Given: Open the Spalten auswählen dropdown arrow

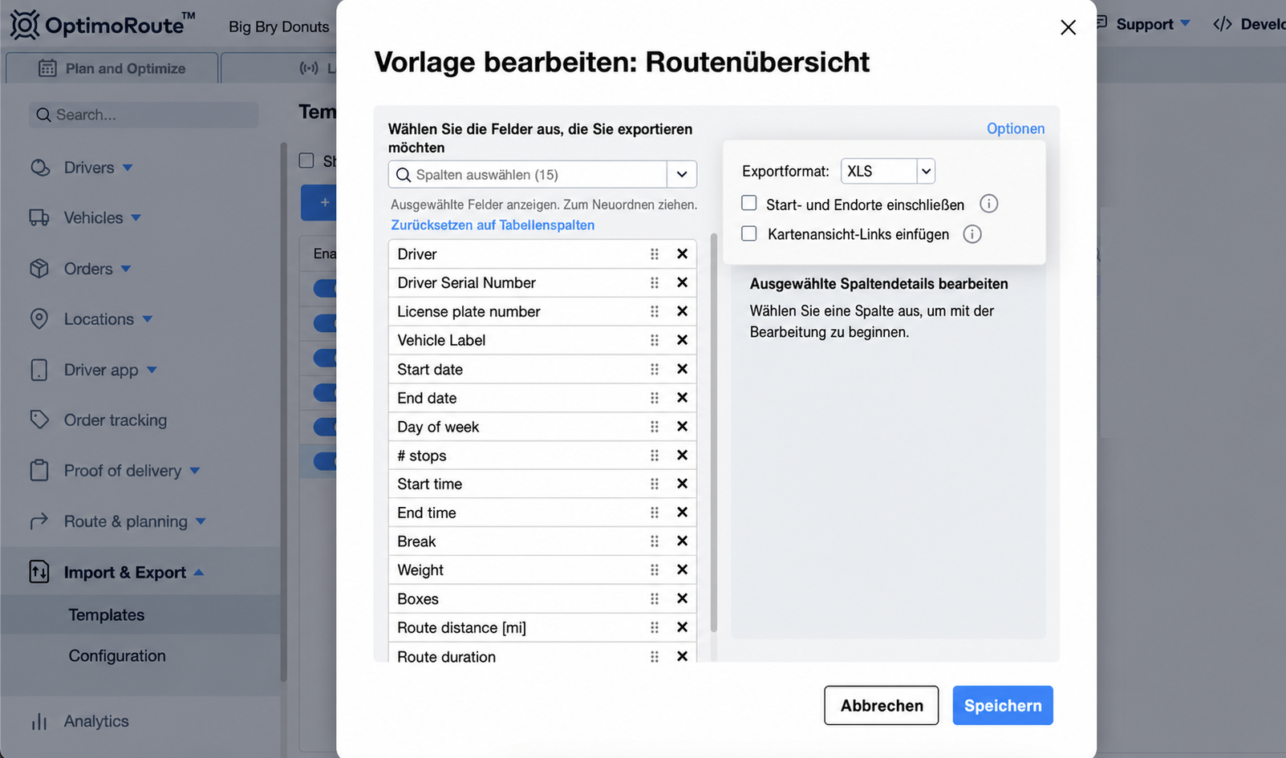Looking at the screenshot, I should click(682, 174).
